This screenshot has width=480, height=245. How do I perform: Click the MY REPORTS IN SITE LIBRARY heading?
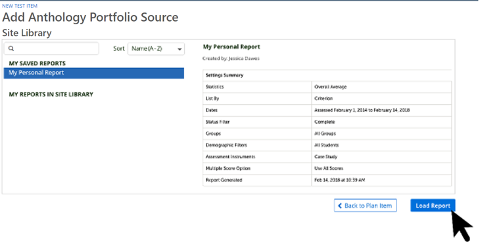point(51,94)
